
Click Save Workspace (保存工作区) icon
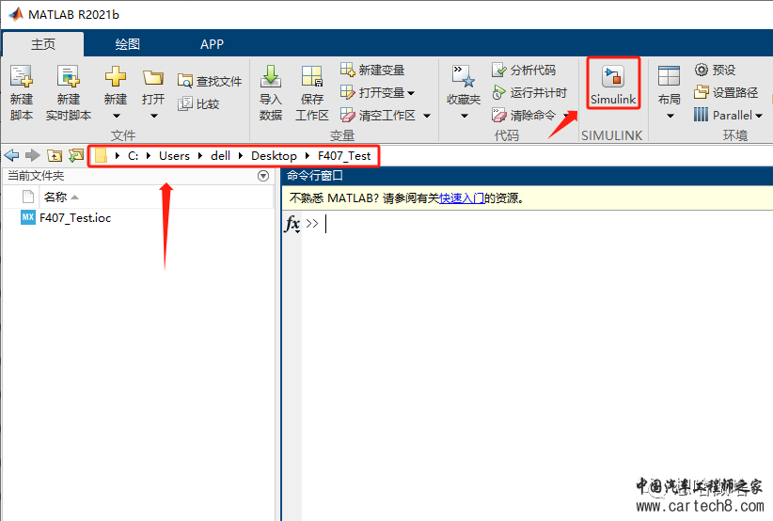point(311,77)
